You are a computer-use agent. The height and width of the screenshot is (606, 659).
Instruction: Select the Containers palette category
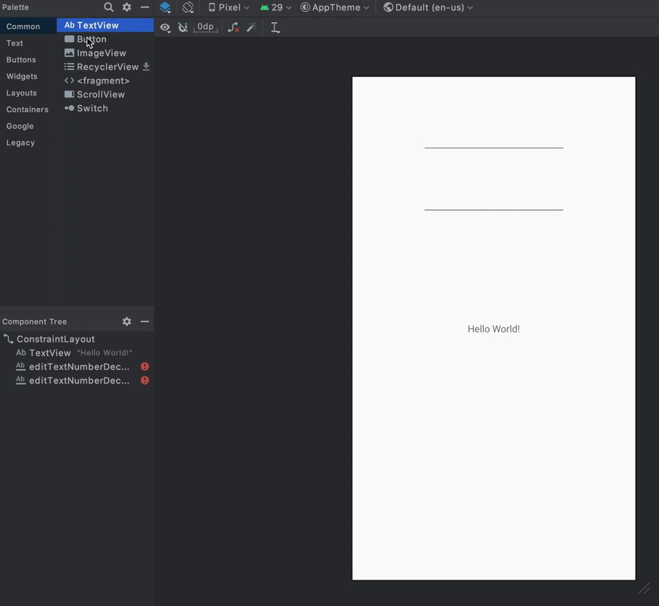(x=28, y=109)
